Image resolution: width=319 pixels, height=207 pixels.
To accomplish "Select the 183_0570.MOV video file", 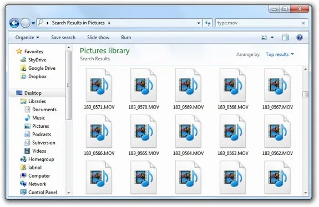I will tap(144, 89).
